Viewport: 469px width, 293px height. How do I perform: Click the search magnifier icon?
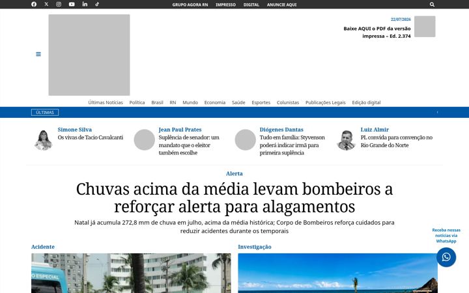click(432, 5)
